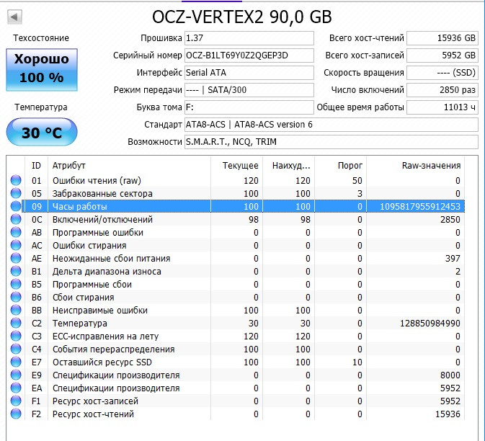The height and width of the screenshot is (441, 485).
Task: Click the status circle for Неисправимые ошибки
Action: pos(16,310)
